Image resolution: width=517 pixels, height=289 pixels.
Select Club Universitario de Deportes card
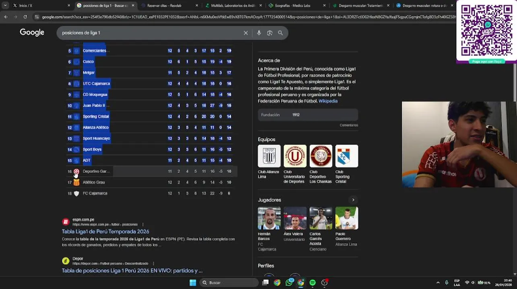295,165
